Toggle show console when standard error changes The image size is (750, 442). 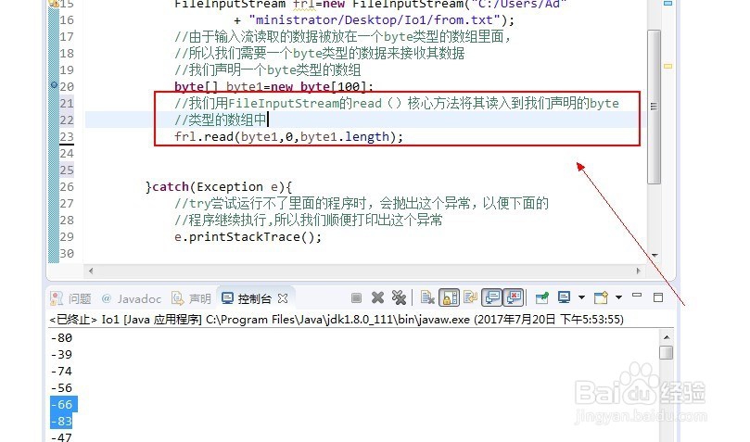pos(514,297)
